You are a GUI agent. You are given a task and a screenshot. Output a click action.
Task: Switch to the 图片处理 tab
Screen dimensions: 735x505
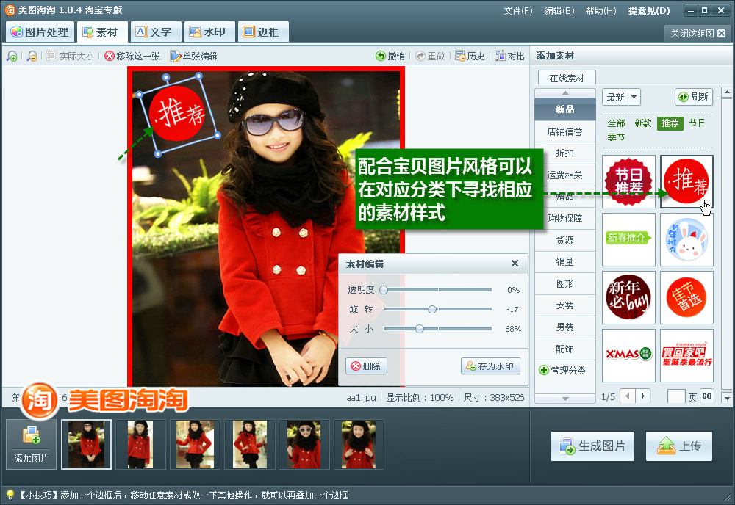point(40,32)
